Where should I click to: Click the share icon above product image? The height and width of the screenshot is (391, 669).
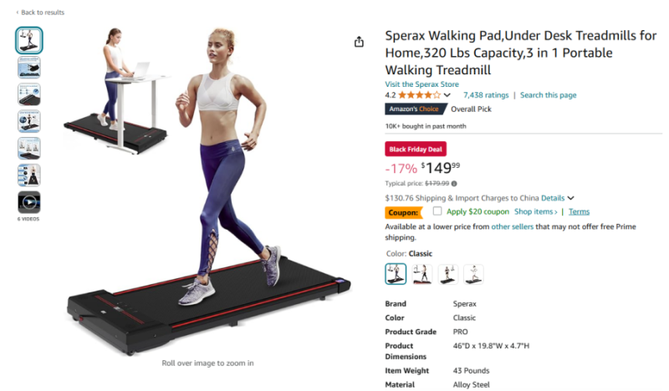point(359,42)
